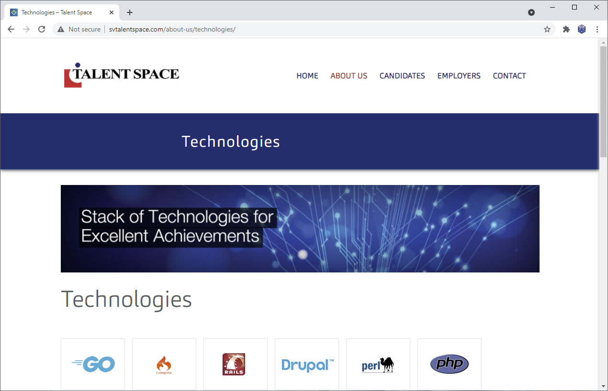Click the Not secure site info indicator
Viewport: 608px width, 391px height.
click(79, 29)
